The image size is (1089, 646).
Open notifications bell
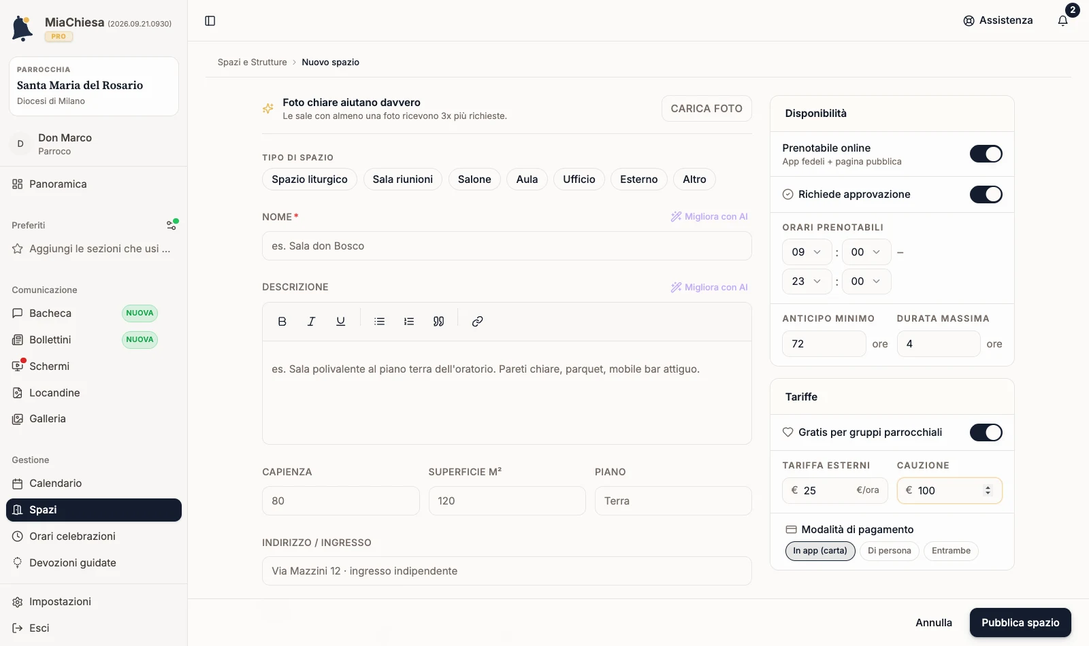click(x=1062, y=20)
